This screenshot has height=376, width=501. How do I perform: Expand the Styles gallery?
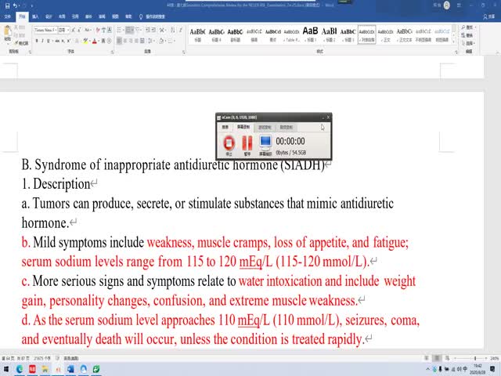456,43
